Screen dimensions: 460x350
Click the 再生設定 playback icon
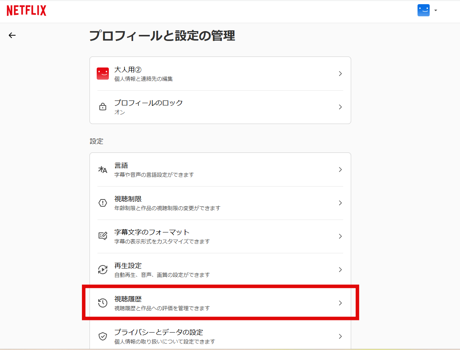coord(103,270)
